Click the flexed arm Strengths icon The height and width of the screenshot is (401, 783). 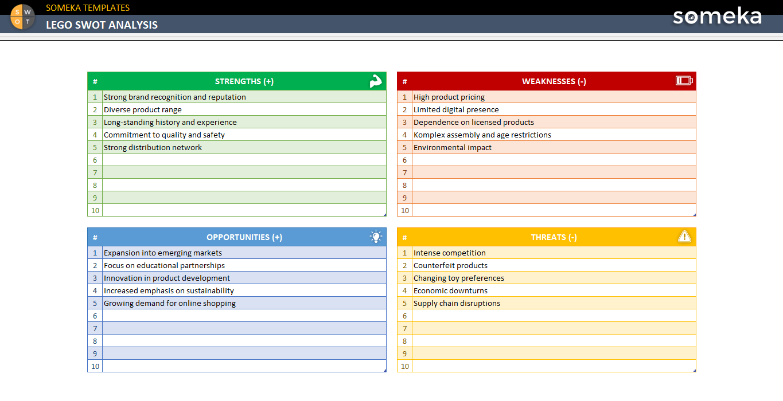coord(376,81)
